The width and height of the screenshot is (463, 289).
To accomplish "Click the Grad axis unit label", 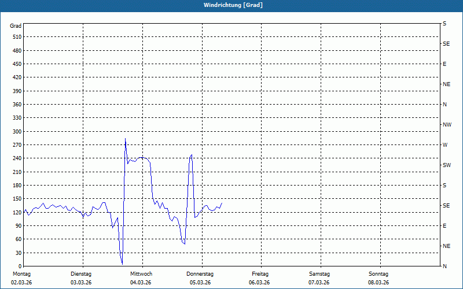I will coord(16,26).
